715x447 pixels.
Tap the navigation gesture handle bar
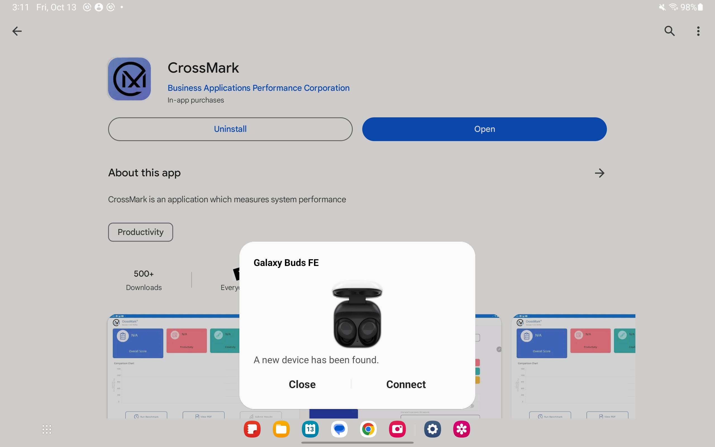click(x=357, y=443)
